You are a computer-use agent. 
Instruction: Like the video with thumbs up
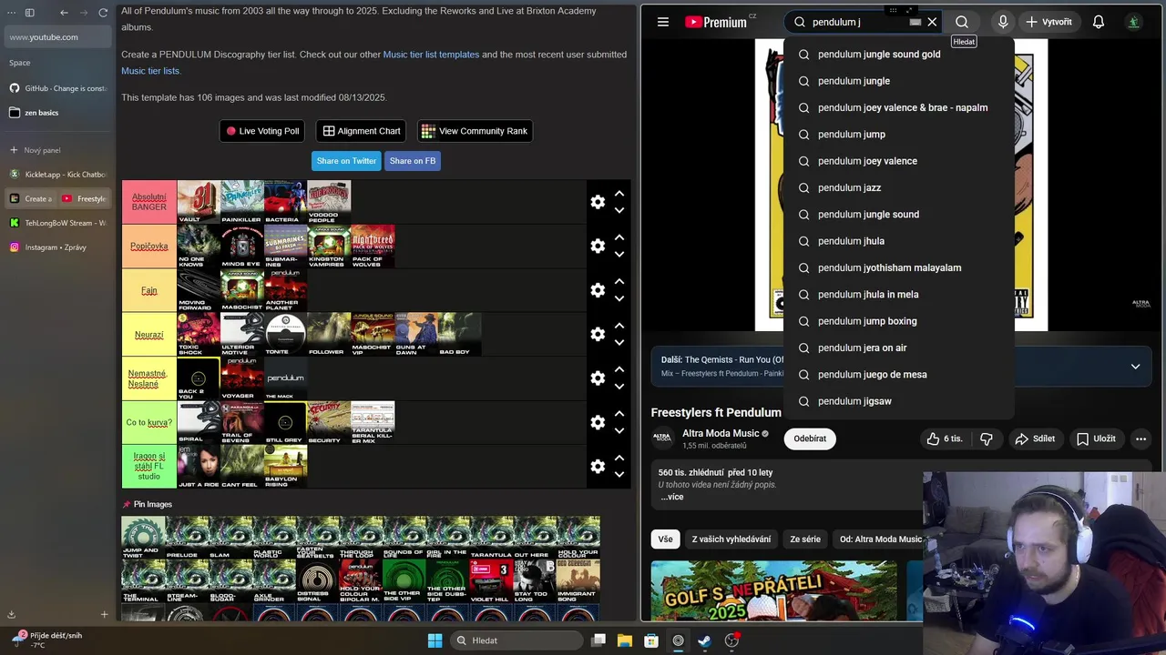tap(944, 438)
